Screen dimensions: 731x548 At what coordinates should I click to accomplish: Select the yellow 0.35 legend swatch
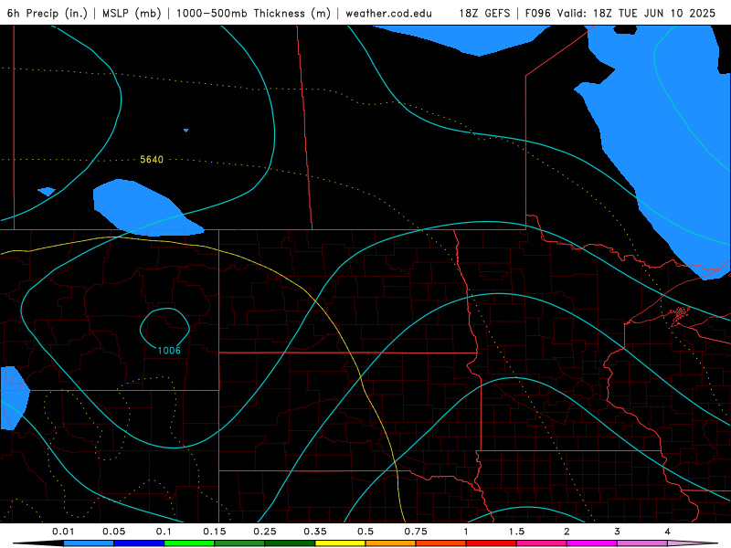(340, 543)
